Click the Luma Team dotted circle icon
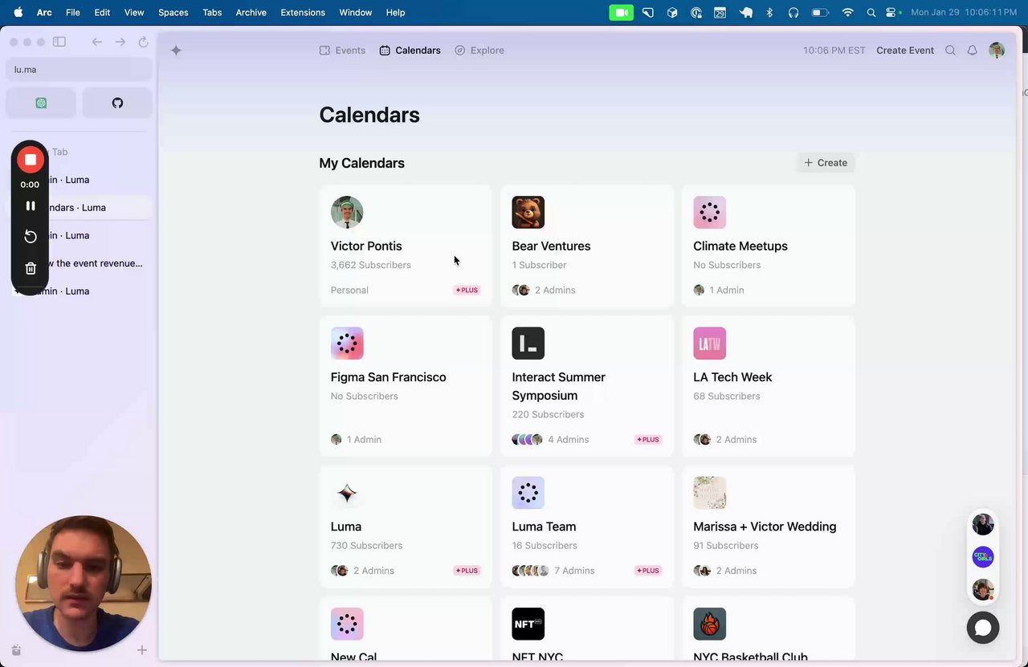Image resolution: width=1028 pixels, height=667 pixels. click(528, 493)
